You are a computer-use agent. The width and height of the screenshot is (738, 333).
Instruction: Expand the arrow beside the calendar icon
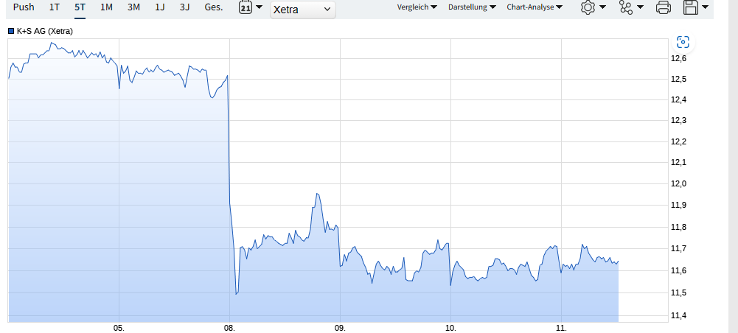(259, 7)
